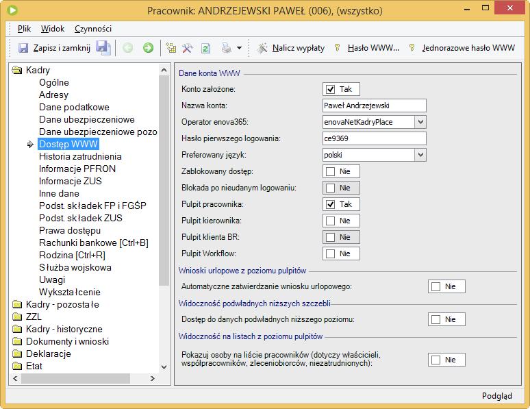Click the horizontal scrollbar left arrow

pyautogui.click(x=15, y=379)
